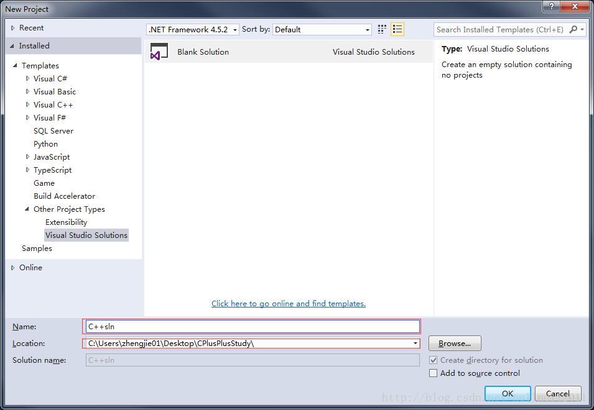This screenshot has height=410, width=594.
Task: Expand the Recent section
Action: 12,27
